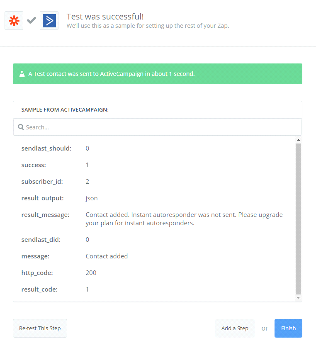Image resolution: width=316 pixels, height=343 pixels.
Task: Click the scrollbar up arrow
Action: [x=298, y=140]
